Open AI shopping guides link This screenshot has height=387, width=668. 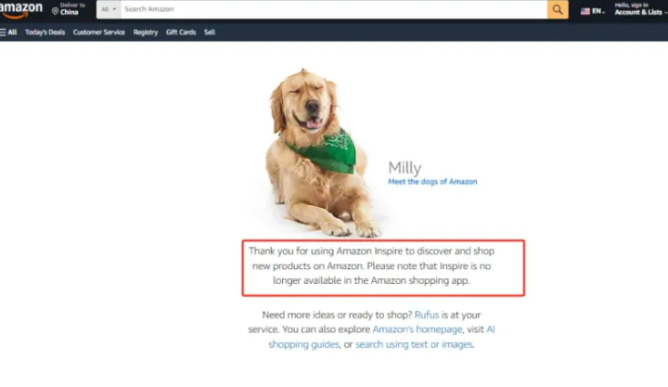click(x=381, y=337)
